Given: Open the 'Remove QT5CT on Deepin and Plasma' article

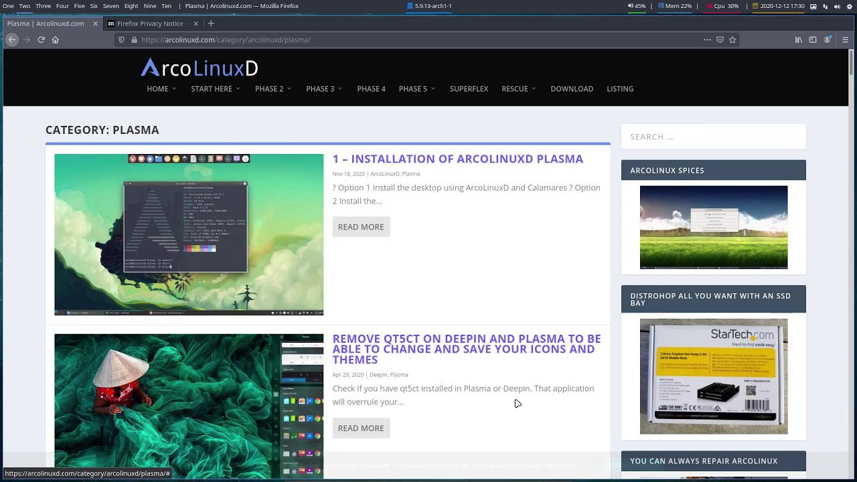Looking at the screenshot, I should coord(467,349).
